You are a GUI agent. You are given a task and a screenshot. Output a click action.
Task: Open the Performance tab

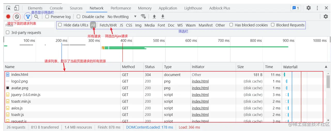tap(121, 8)
